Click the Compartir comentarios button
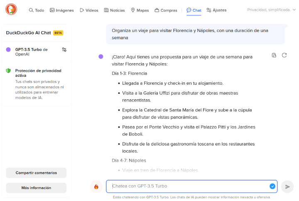 (x=36, y=173)
